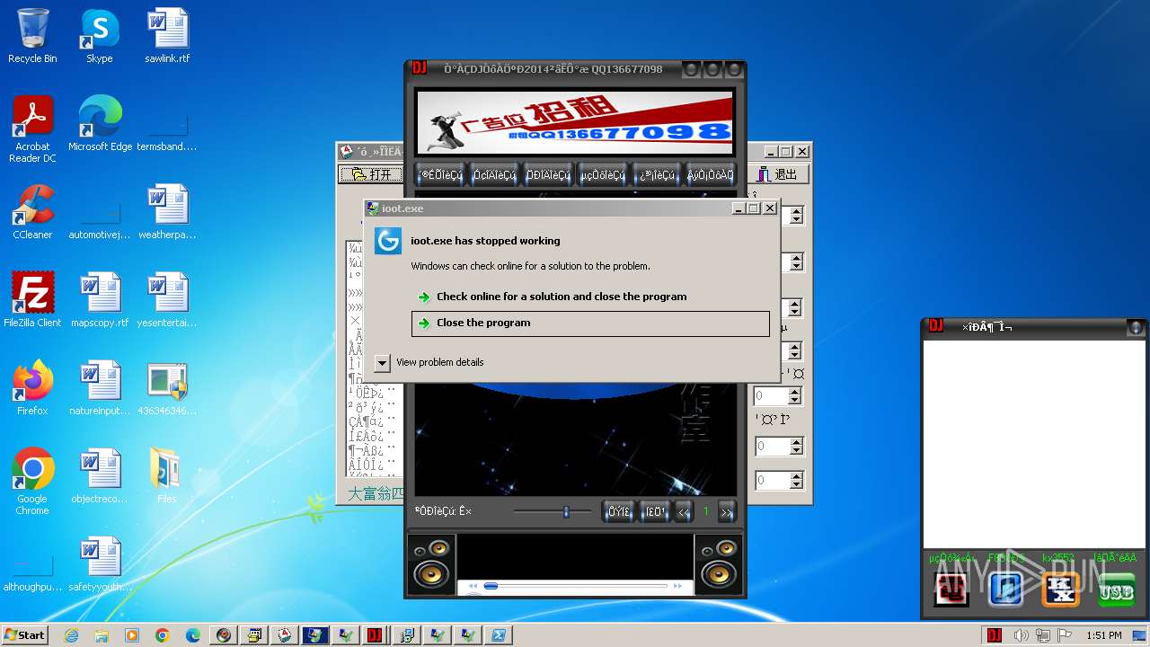
Task: Click the 1:51 PM clock
Action: click(1103, 635)
